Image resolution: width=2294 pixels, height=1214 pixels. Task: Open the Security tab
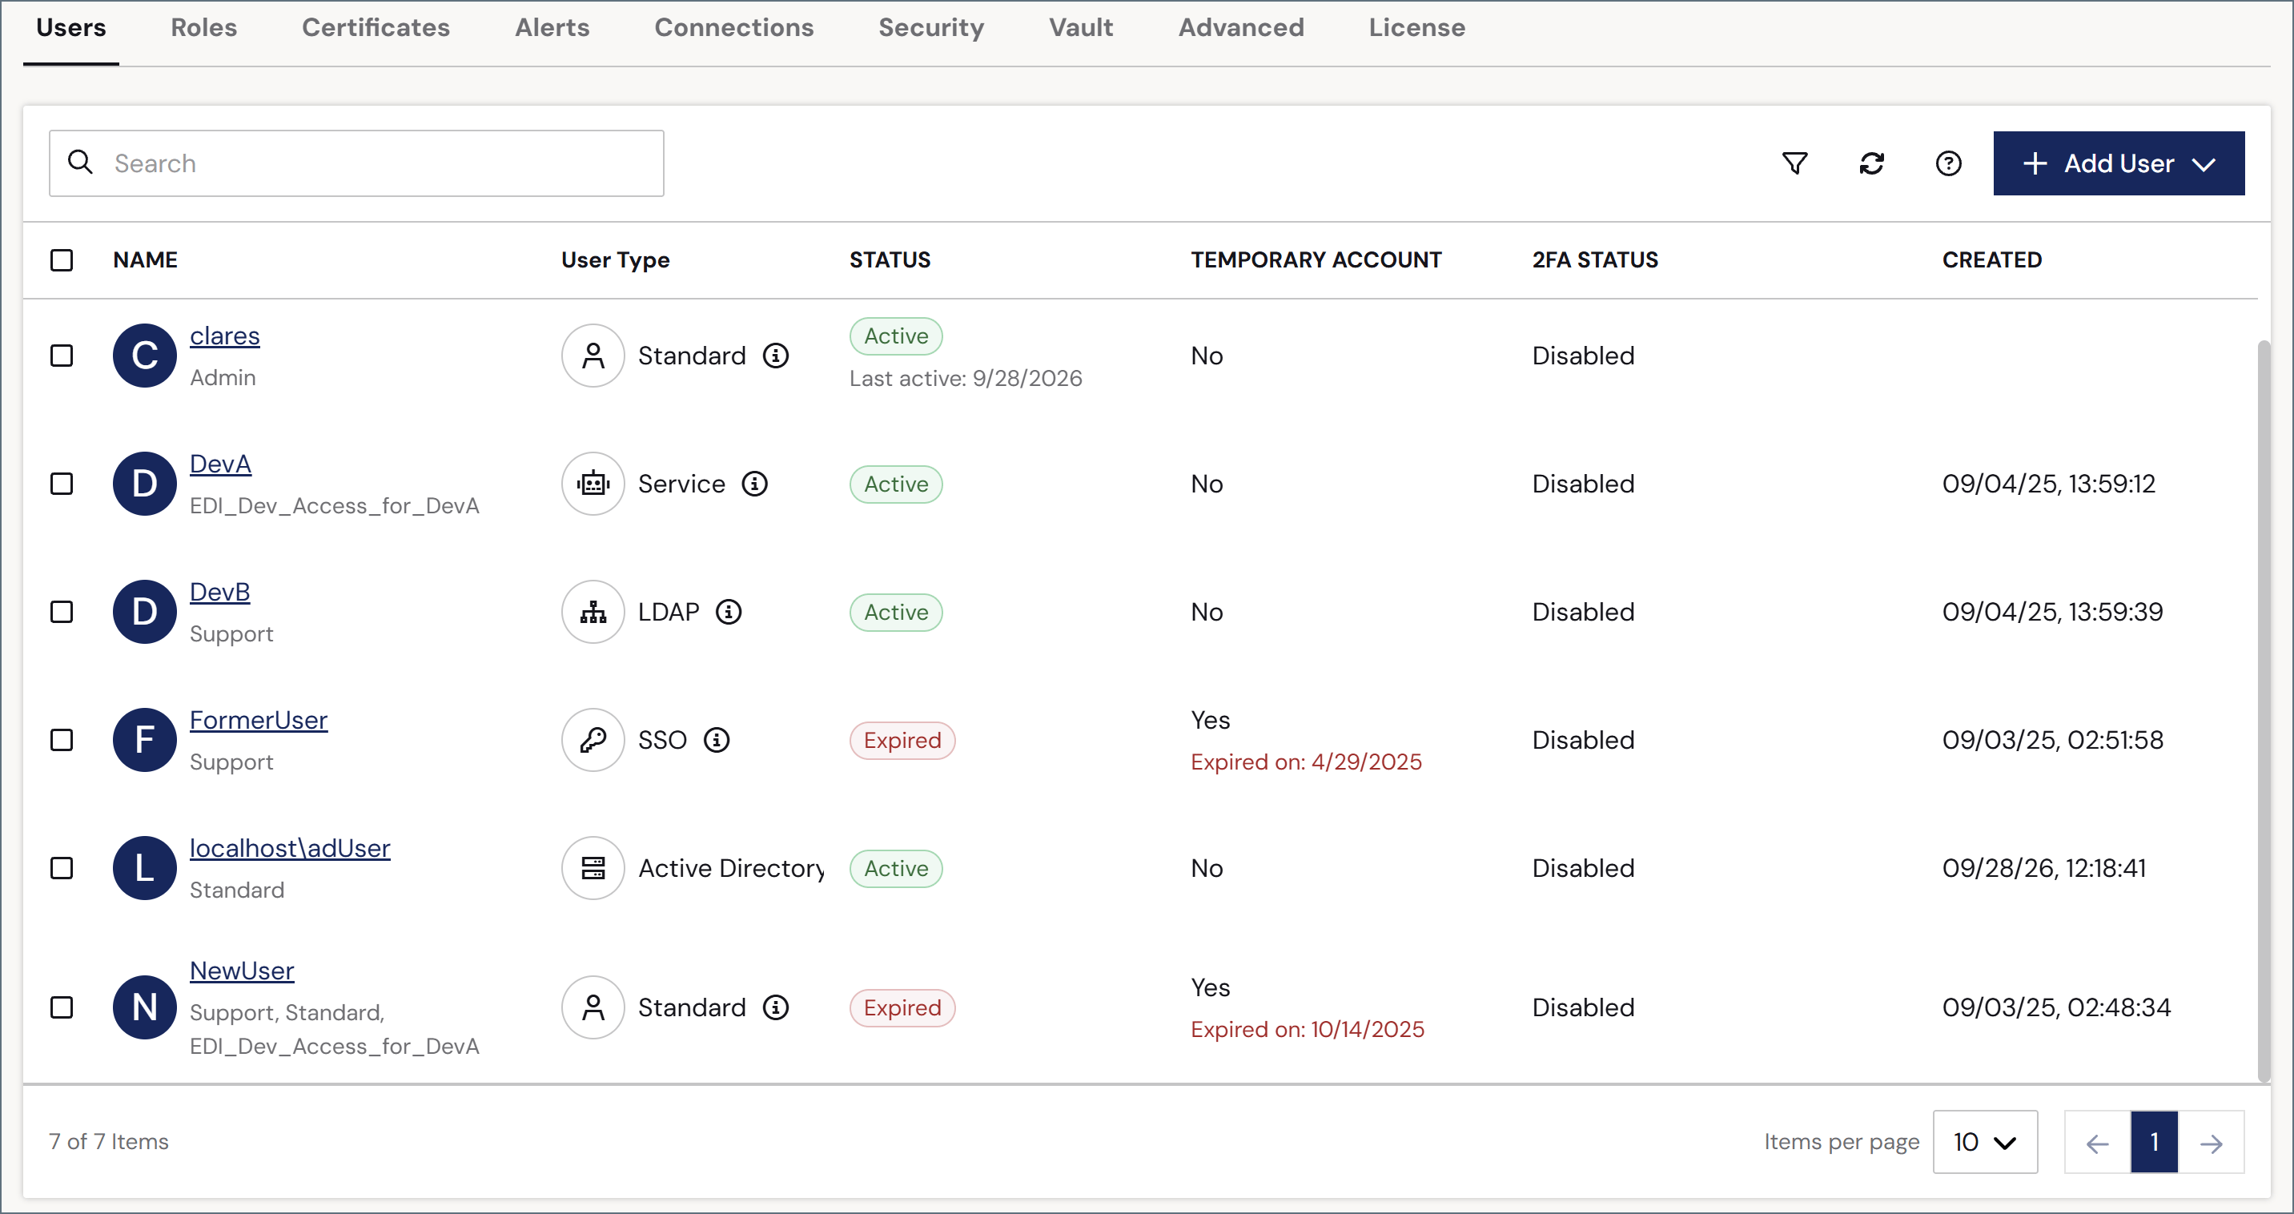pos(931,27)
